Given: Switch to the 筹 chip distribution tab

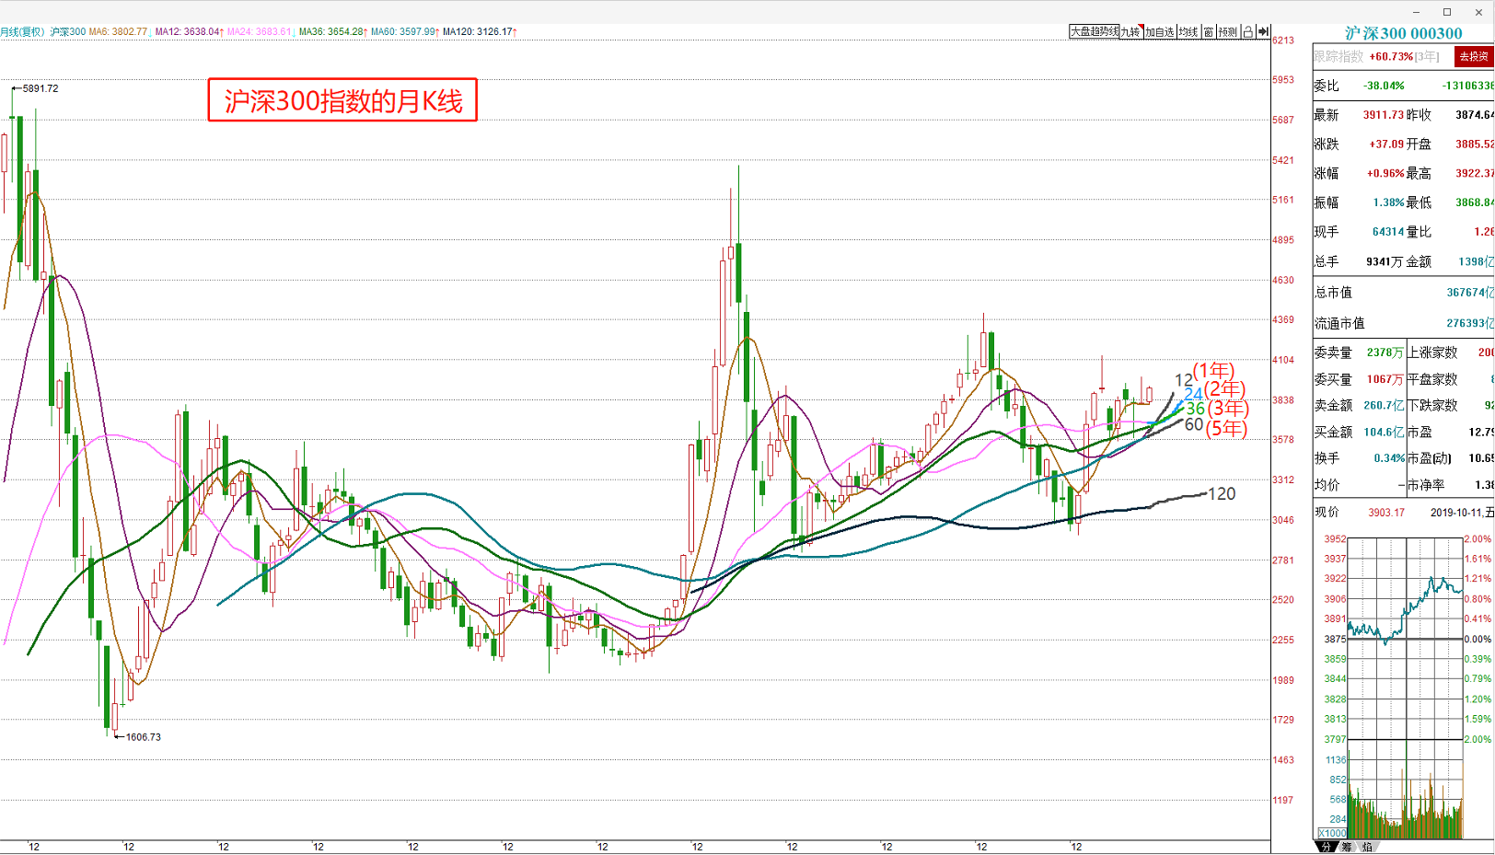Looking at the screenshot, I should [x=1346, y=847].
